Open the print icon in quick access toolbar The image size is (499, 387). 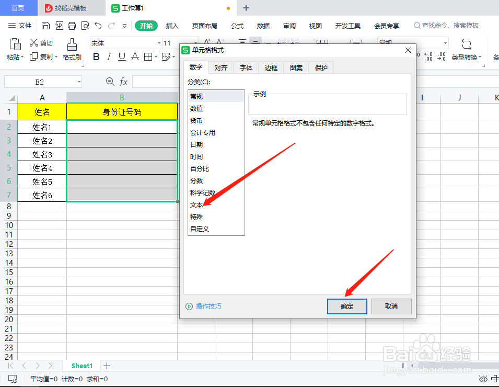pos(71,25)
